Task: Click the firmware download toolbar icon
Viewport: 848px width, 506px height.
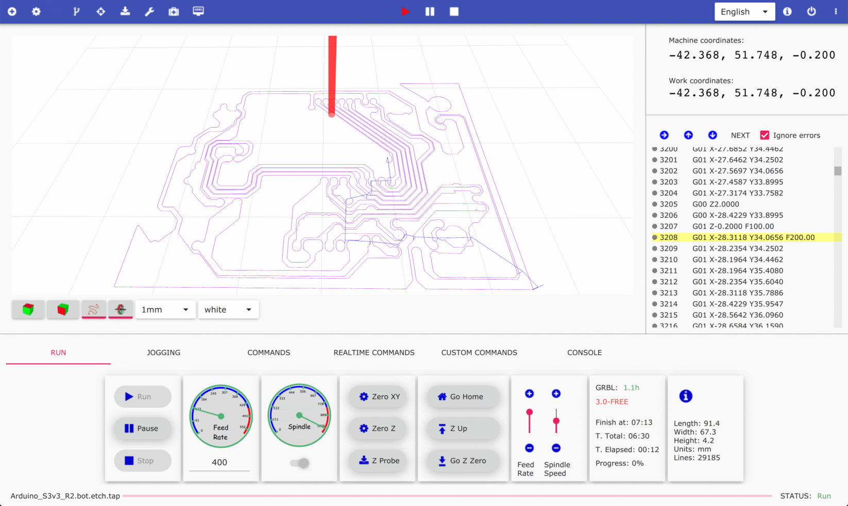Action: click(125, 11)
